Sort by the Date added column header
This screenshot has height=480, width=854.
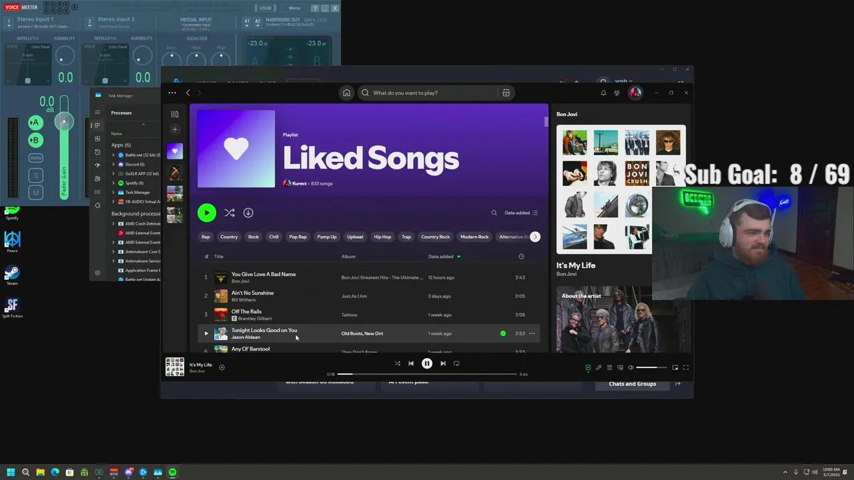click(x=444, y=257)
